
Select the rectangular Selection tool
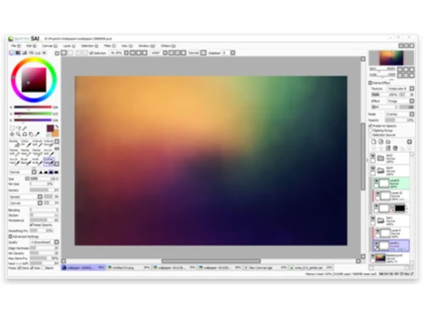[x=12, y=128]
